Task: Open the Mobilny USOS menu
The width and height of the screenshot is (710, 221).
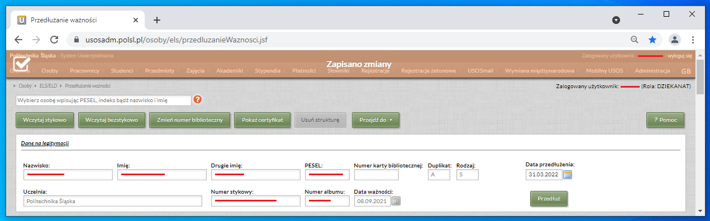Action: click(605, 71)
